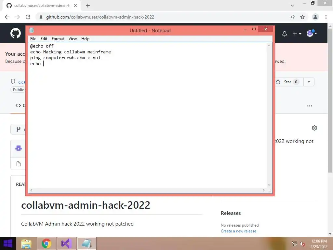
Task: Click the Notepad horizontal scrollbar left arrow
Action: [x=31, y=190]
